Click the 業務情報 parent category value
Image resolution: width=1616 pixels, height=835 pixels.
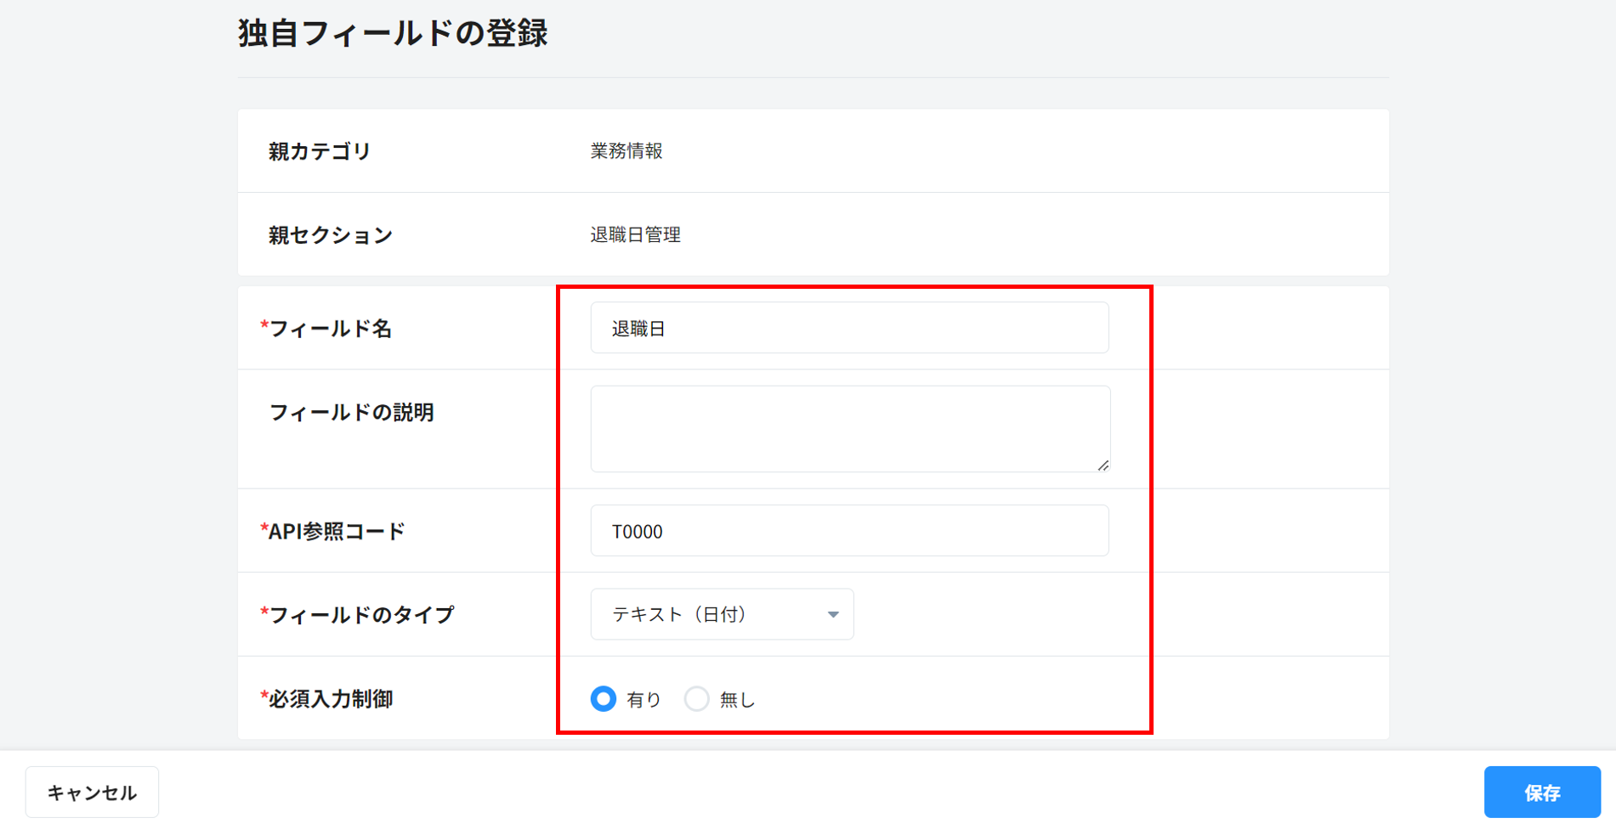click(627, 151)
